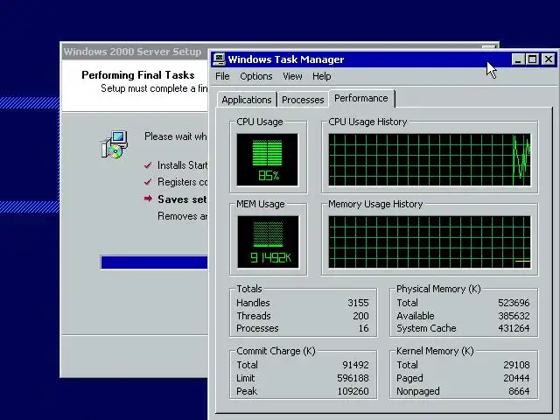Click the Nonpaged label
This screenshot has width=560, height=420.
[x=418, y=391]
